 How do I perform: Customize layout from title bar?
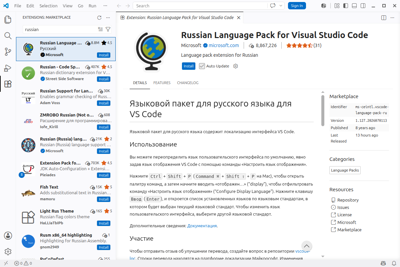coord(337,6)
